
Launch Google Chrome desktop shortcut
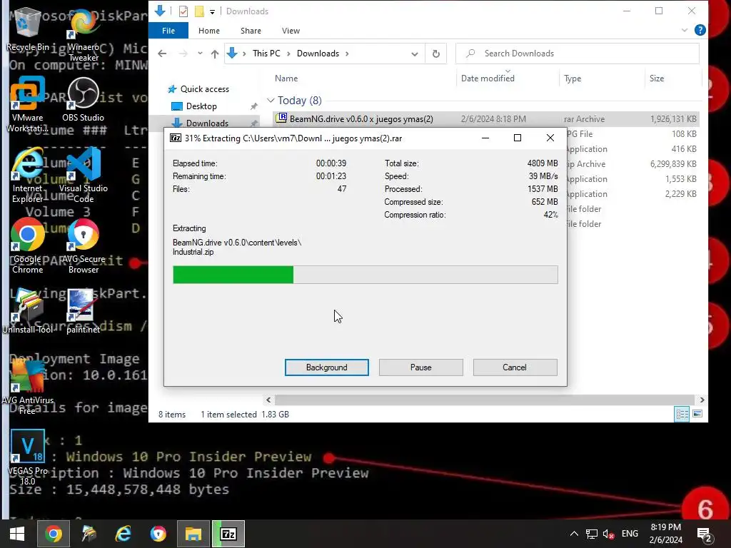tap(28, 246)
